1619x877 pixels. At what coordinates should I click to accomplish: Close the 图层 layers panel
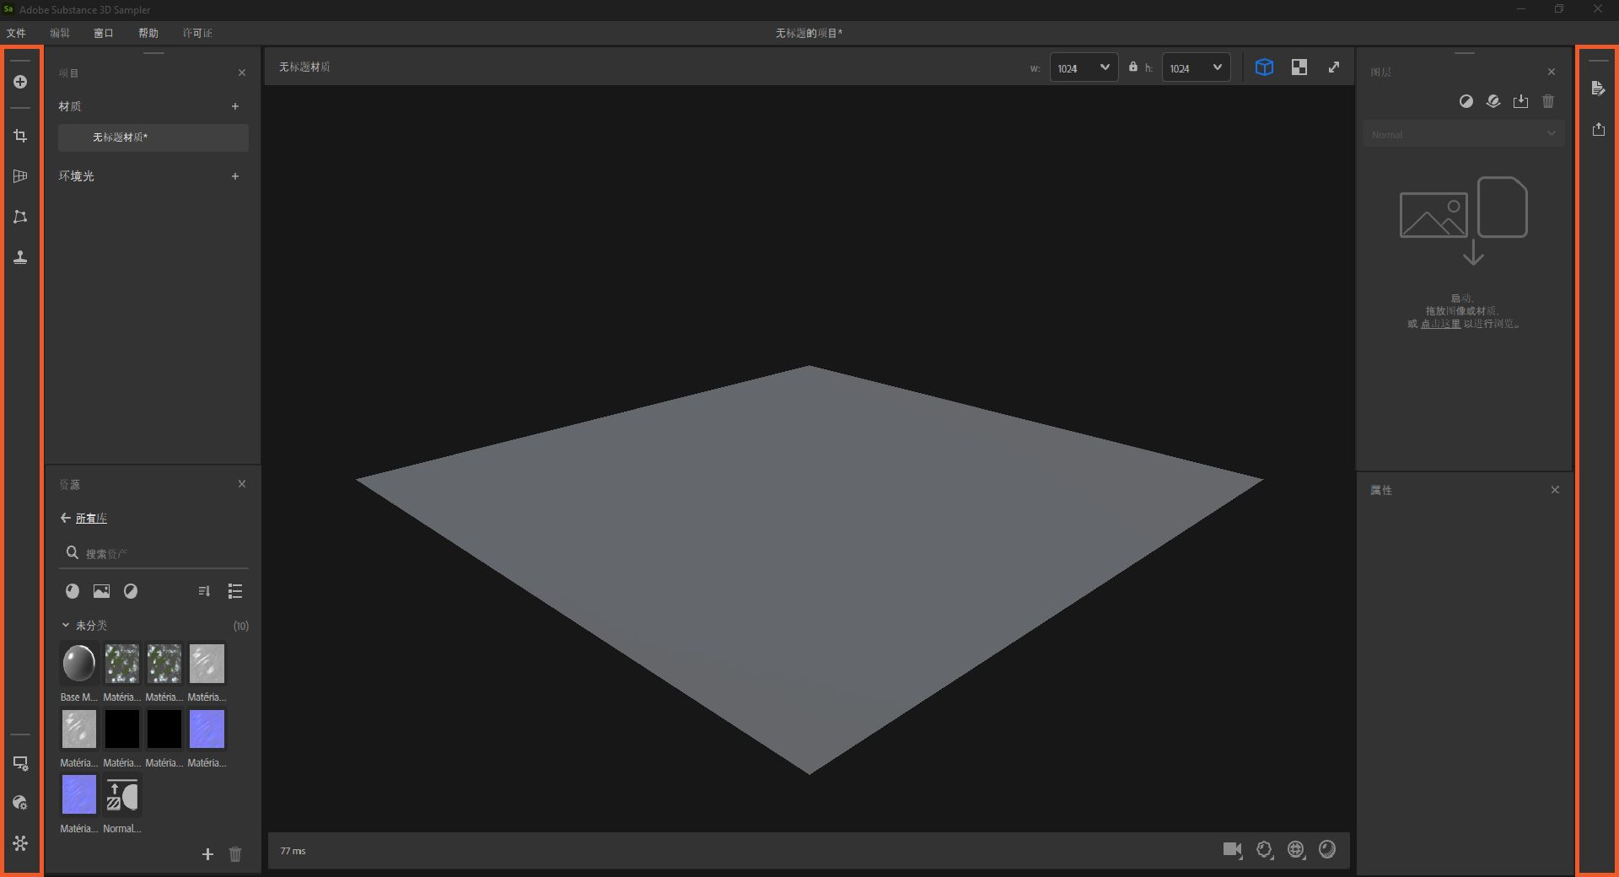[1552, 72]
